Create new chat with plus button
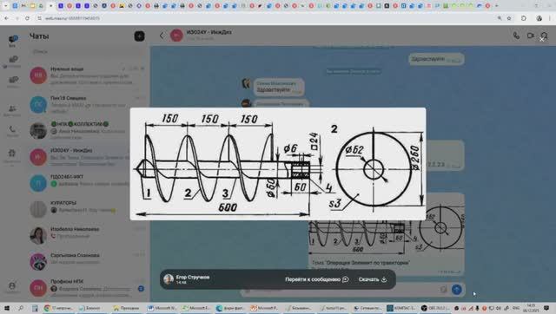 (x=139, y=36)
